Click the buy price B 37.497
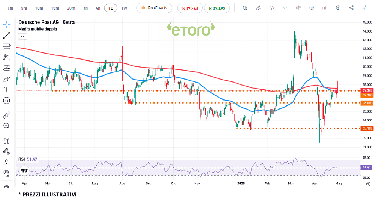Image resolution: width=375 pixels, height=198 pixels. click(x=217, y=8)
